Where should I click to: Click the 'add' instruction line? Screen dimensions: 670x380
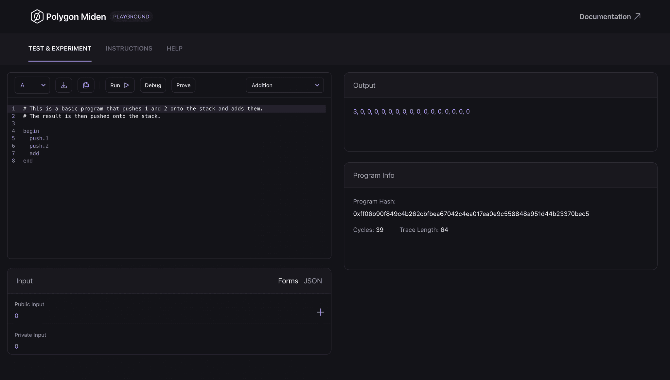tap(34, 154)
